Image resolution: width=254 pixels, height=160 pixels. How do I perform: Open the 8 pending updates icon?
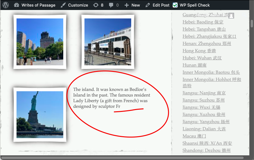98,5
